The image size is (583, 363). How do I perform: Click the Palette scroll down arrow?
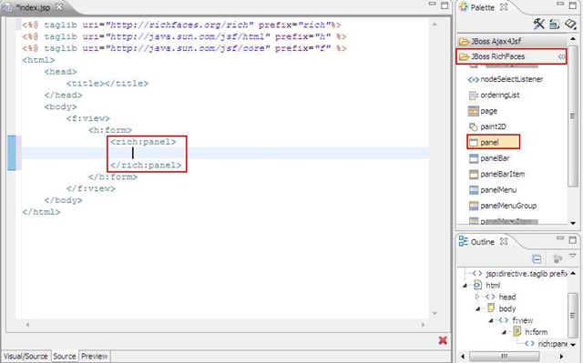pos(573,223)
